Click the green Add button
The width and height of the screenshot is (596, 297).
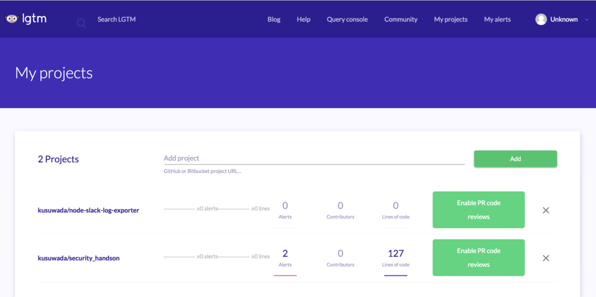pyautogui.click(x=515, y=159)
